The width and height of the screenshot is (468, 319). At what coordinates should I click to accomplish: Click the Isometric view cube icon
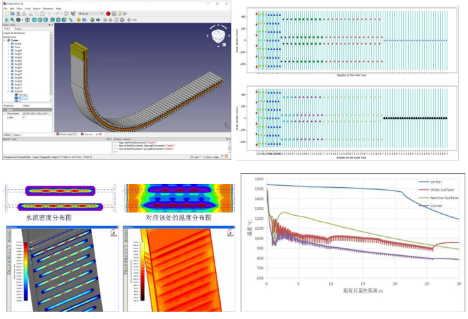[x=27, y=20]
